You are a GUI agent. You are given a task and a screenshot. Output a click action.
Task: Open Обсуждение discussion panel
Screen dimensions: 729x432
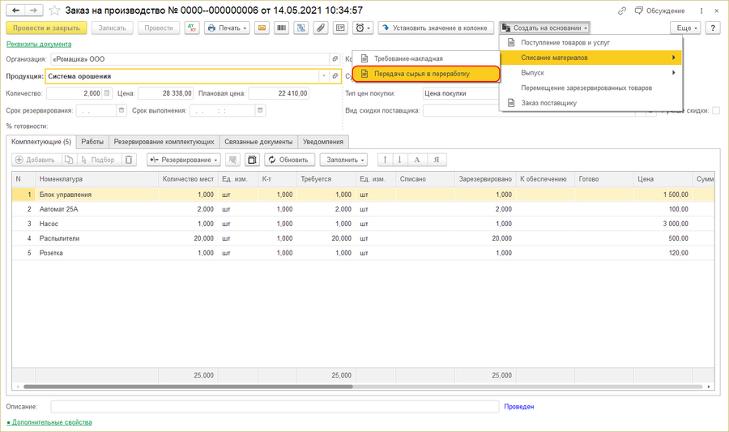click(659, 11)
